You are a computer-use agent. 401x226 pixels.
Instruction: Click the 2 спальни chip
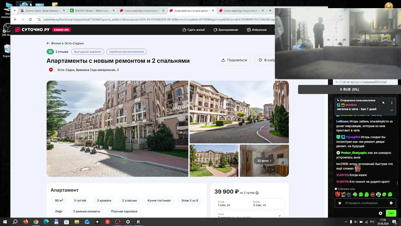pyautogui.click(x=129, y=201)
